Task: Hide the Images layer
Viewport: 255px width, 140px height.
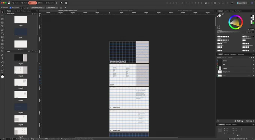Action: [253, 68]
